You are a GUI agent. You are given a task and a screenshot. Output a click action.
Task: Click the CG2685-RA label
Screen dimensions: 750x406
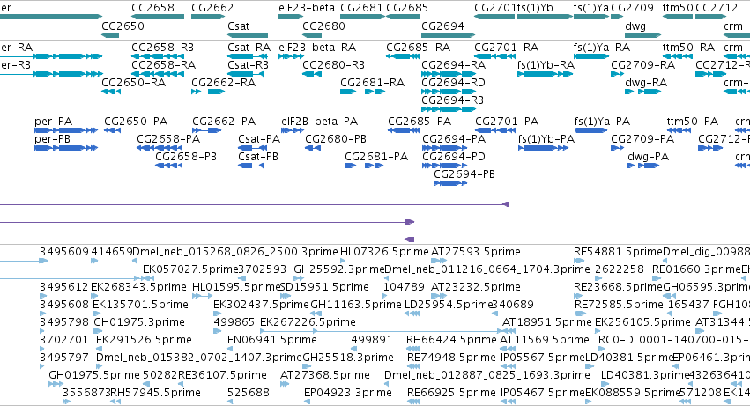[x=418, y=48]
